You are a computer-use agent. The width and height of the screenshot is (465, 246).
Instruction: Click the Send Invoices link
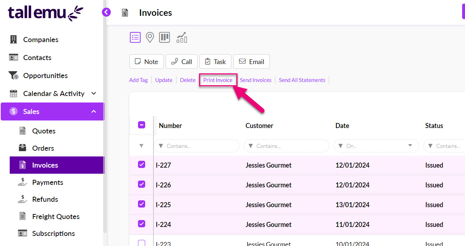(256, 80)
